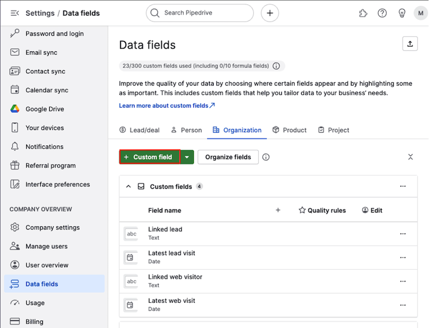Click Settings in the breadcrumb

tap(40, 13)
